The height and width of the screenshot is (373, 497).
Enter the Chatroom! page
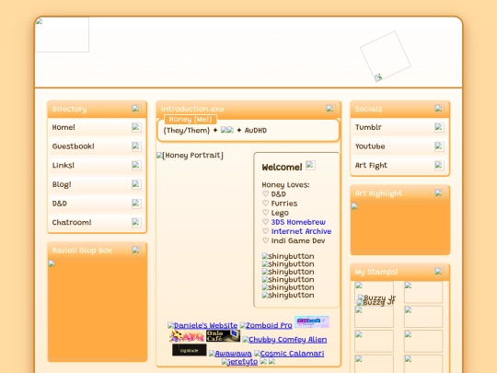97,222
